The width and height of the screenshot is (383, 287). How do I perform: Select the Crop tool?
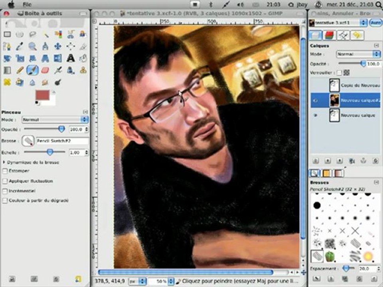point(83,46)
